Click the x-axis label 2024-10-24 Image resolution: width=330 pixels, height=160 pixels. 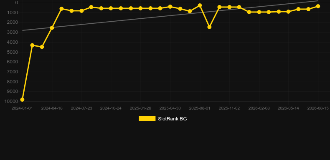(x=111, y=108)
